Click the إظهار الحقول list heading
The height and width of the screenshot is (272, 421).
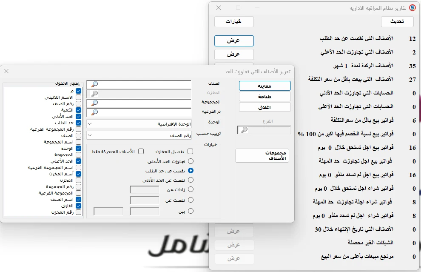[x=67, y=83]
